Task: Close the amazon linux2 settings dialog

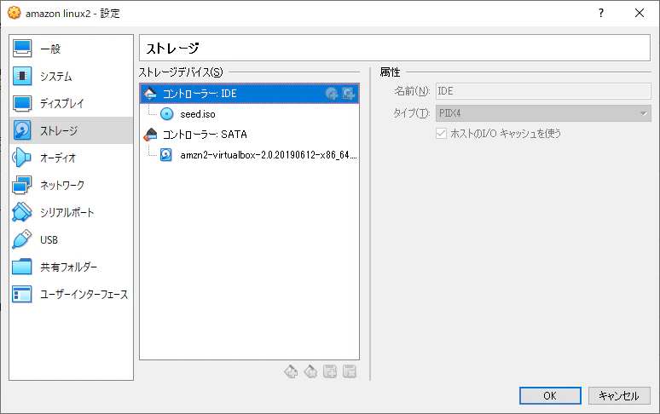Action: click(x=640, y=13)
